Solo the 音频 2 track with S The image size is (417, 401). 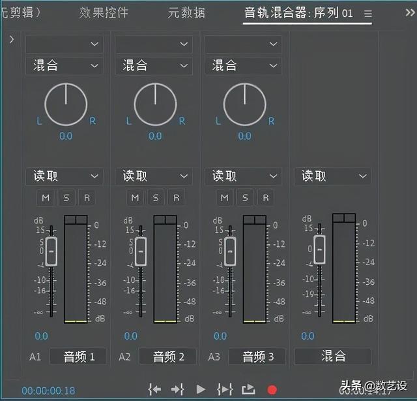click(x=155, y=198)
